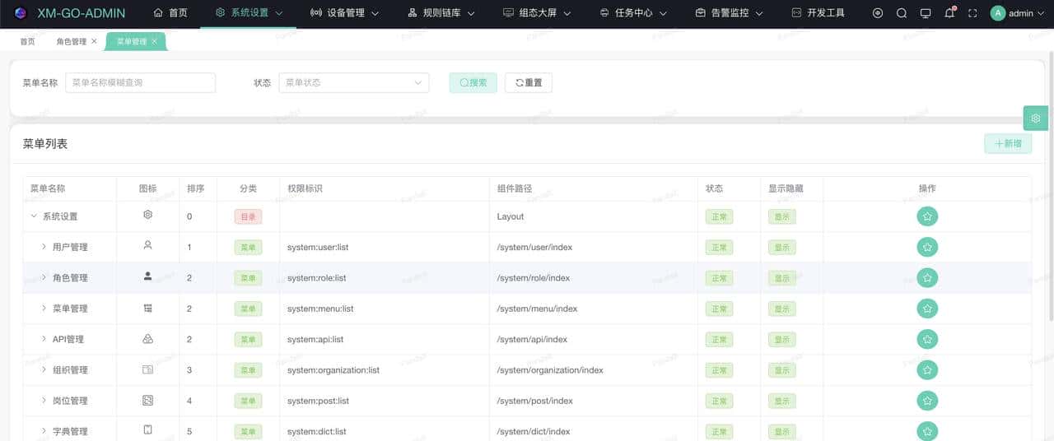Expand the 岗位管理 tree row
Image resolution: width=1054 pixels, height=441 pixels.
pyautogui.click(x=44, y=401)
